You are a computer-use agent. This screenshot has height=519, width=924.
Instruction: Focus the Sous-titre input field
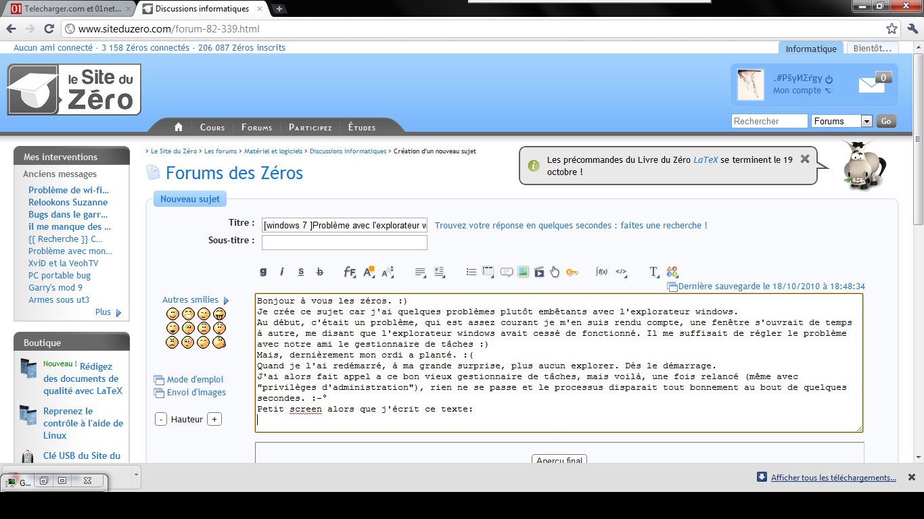[344, 243]
